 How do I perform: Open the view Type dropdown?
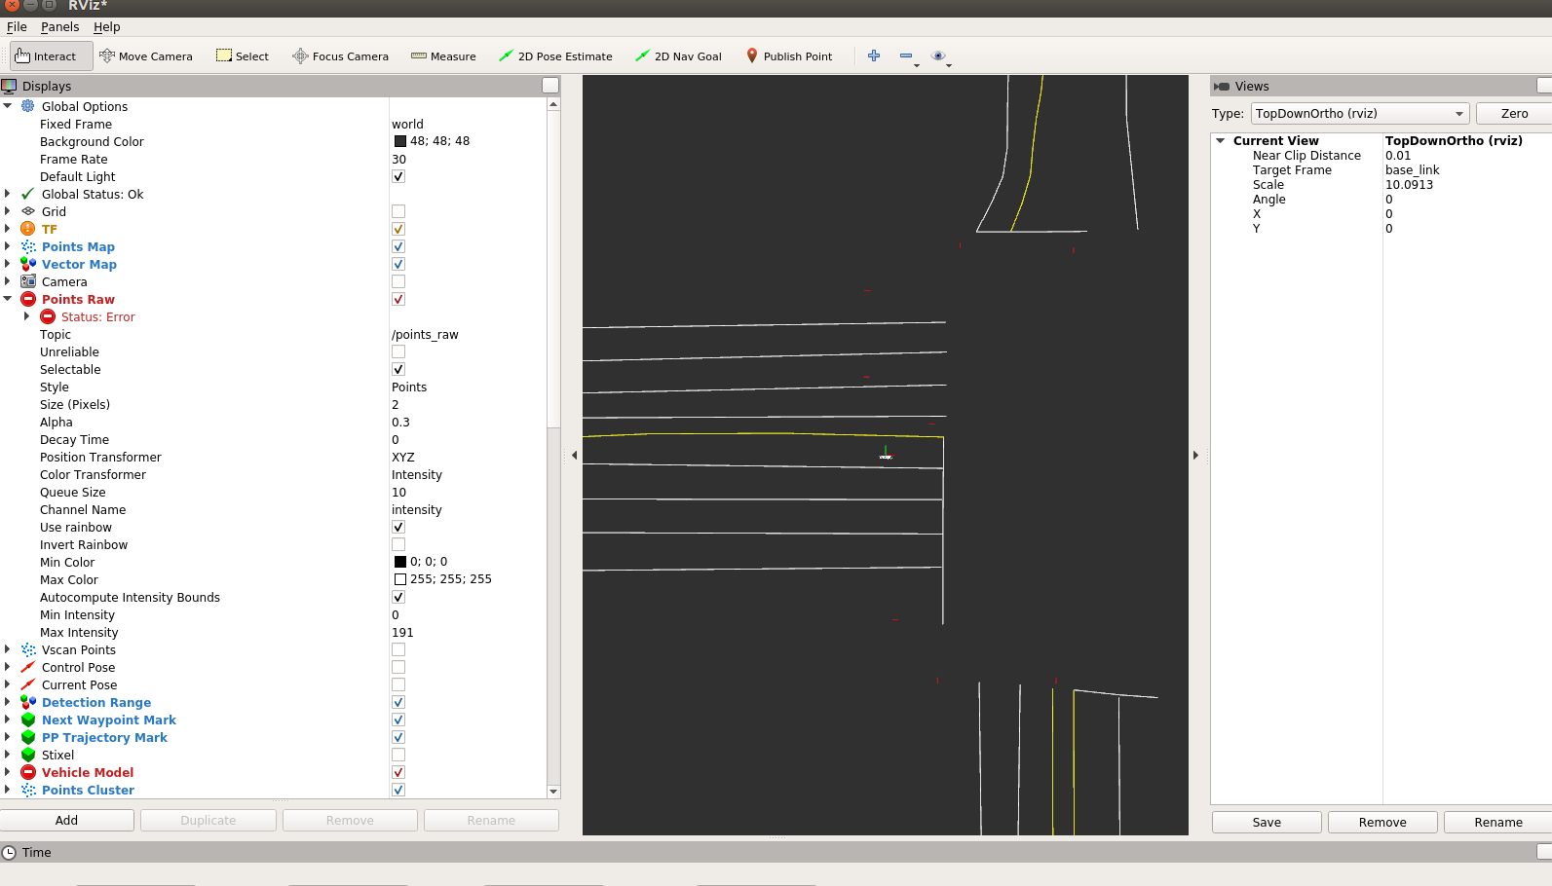(x=1360, y=114)
